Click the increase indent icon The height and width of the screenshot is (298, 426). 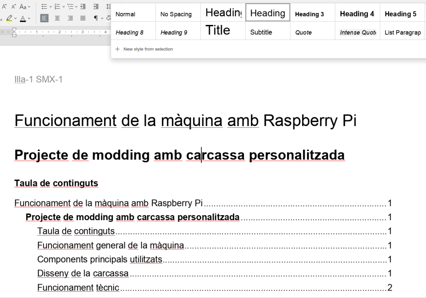click(x=96, y=7)
